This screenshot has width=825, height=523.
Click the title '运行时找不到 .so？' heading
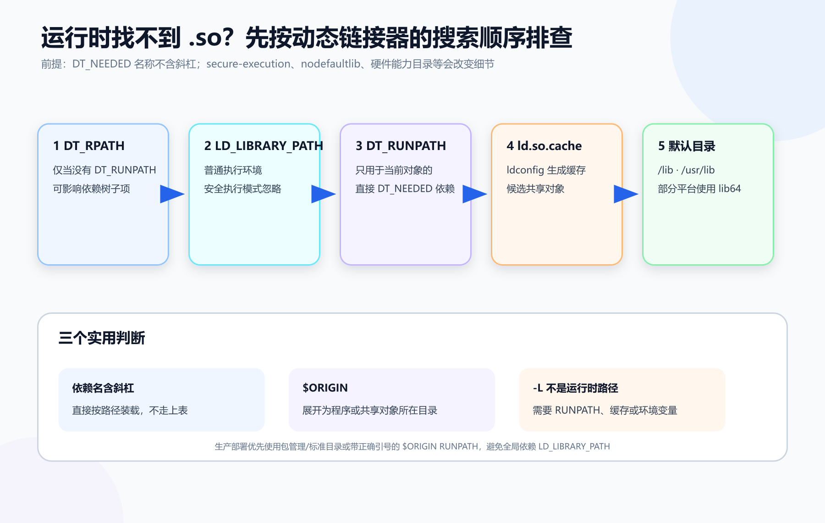click(x=307, y=38)
